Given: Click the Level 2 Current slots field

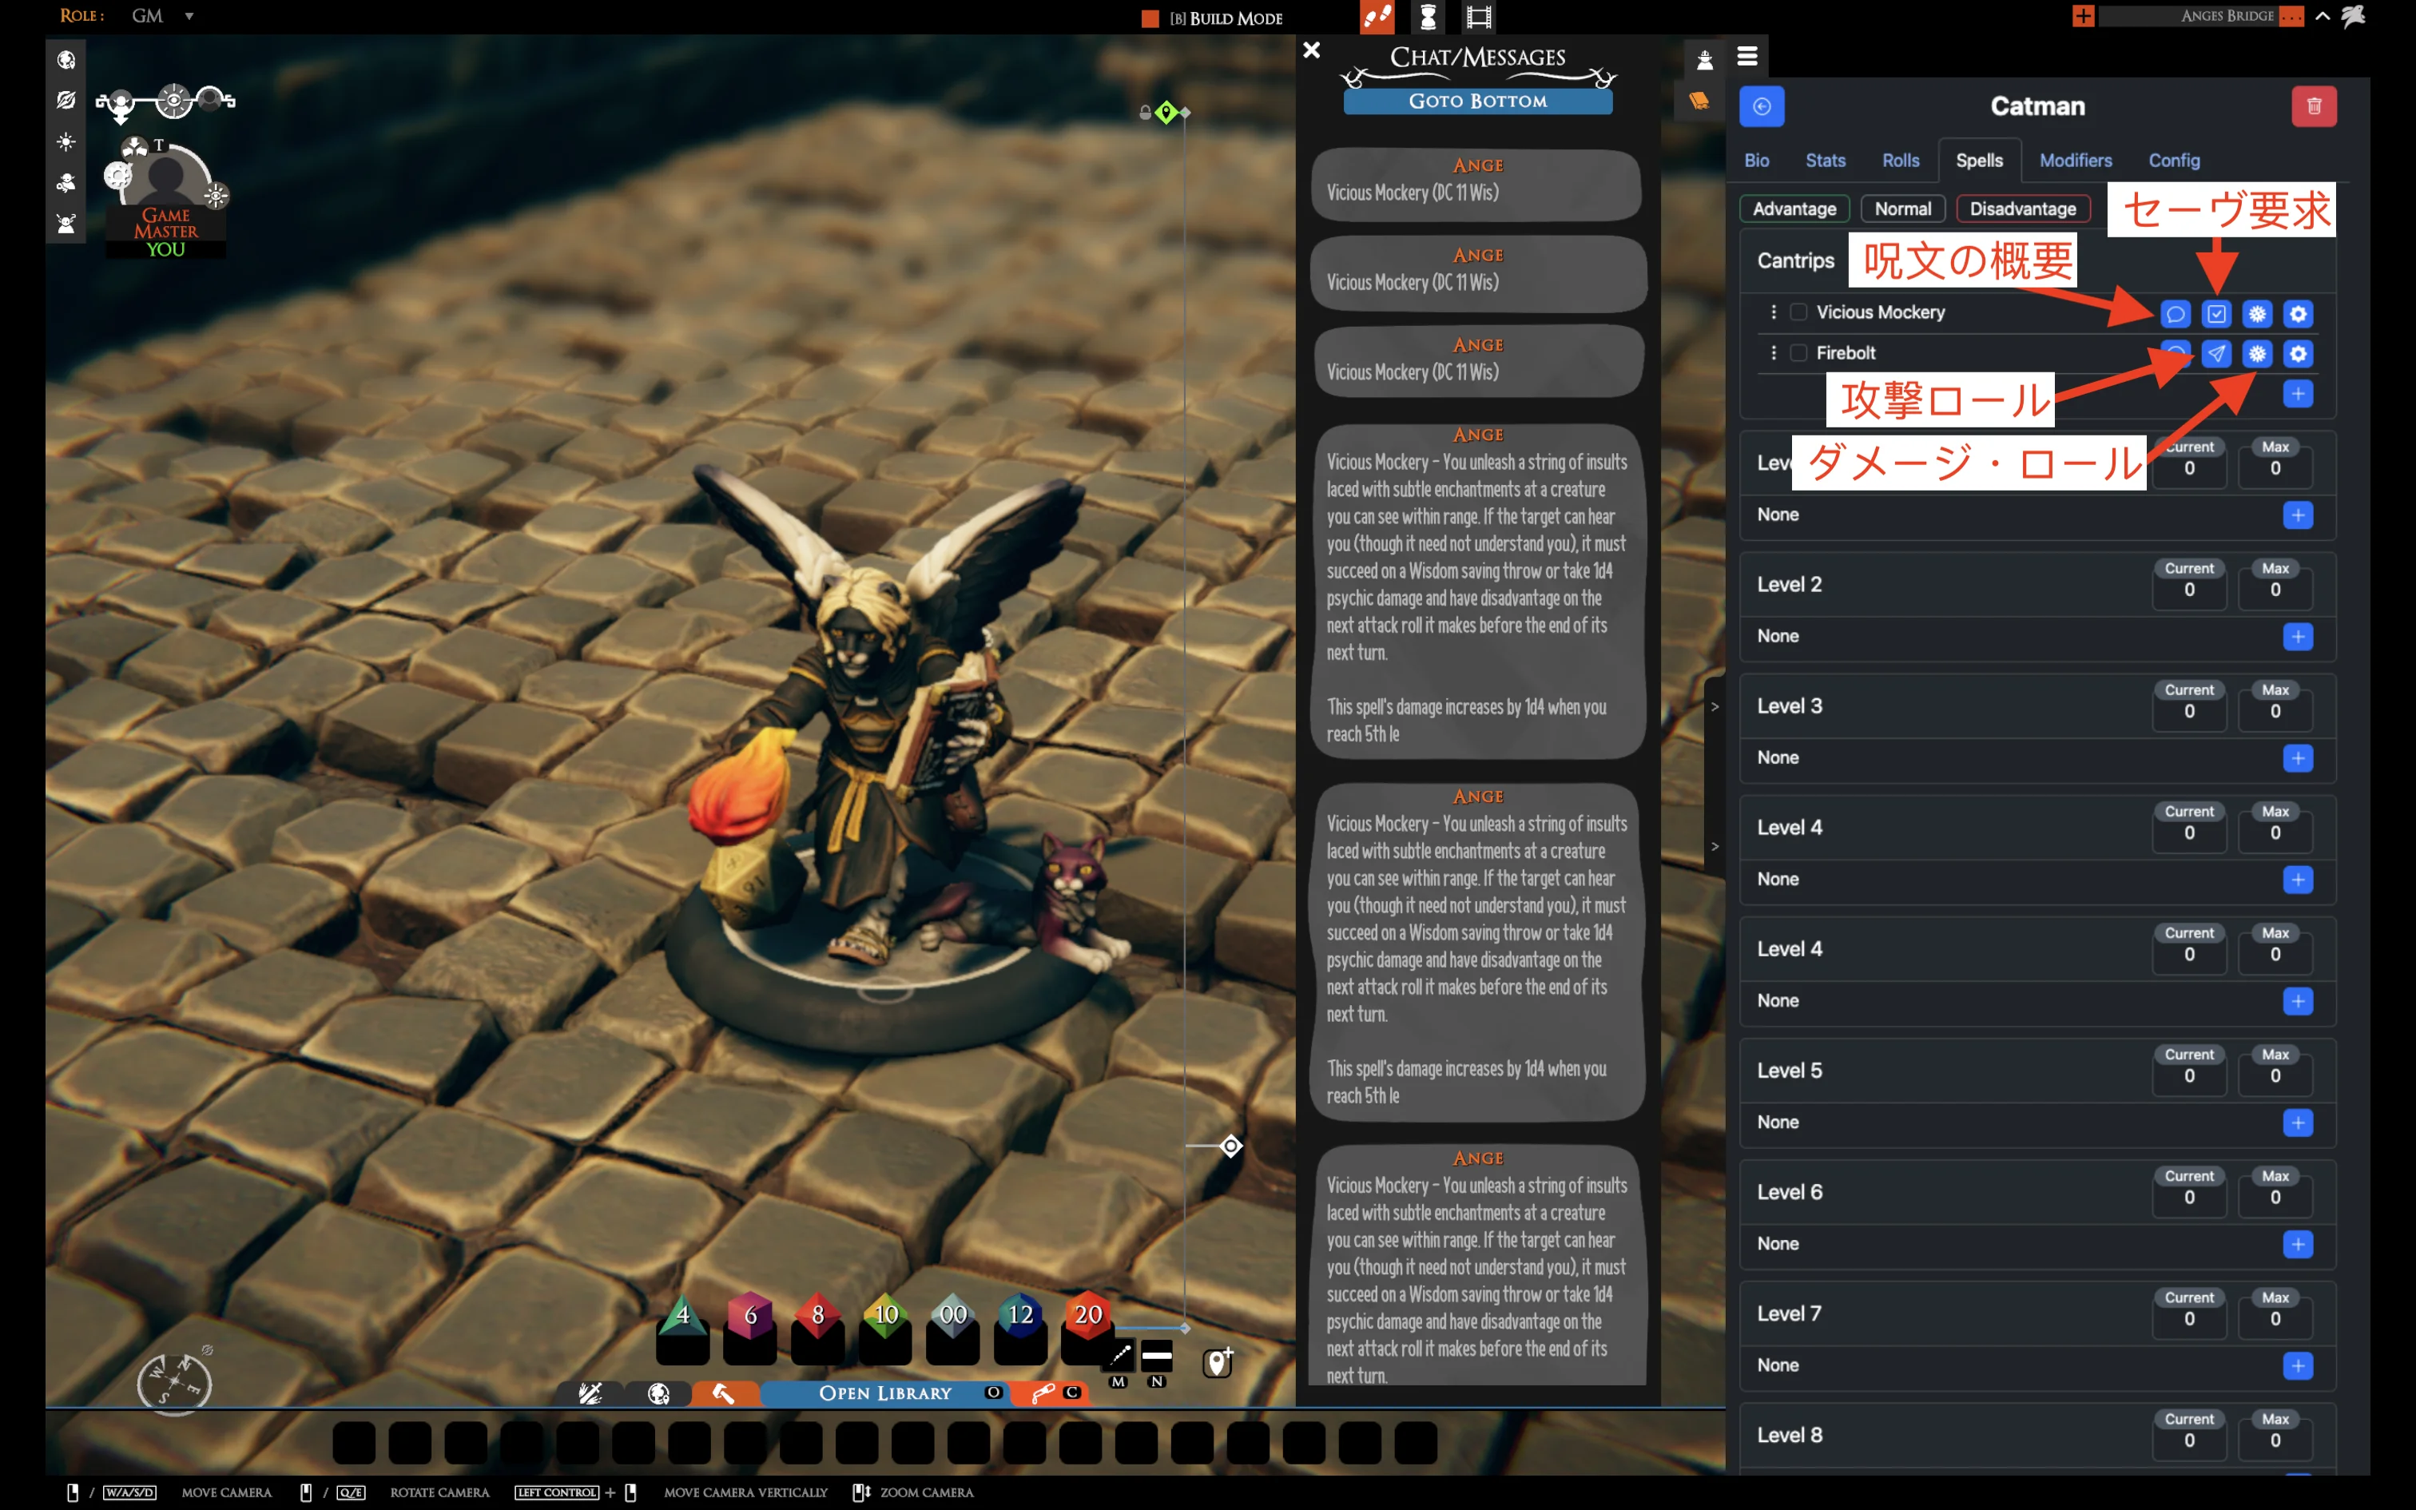Looking at the screenshot, I should [x=2188, y=590].
